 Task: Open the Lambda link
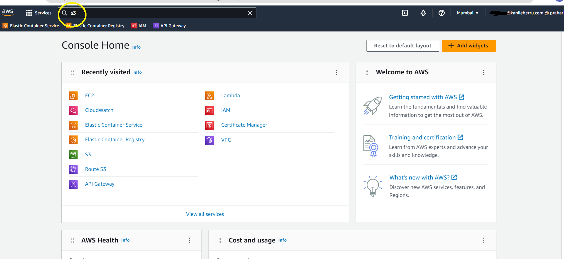coord(231,95)
